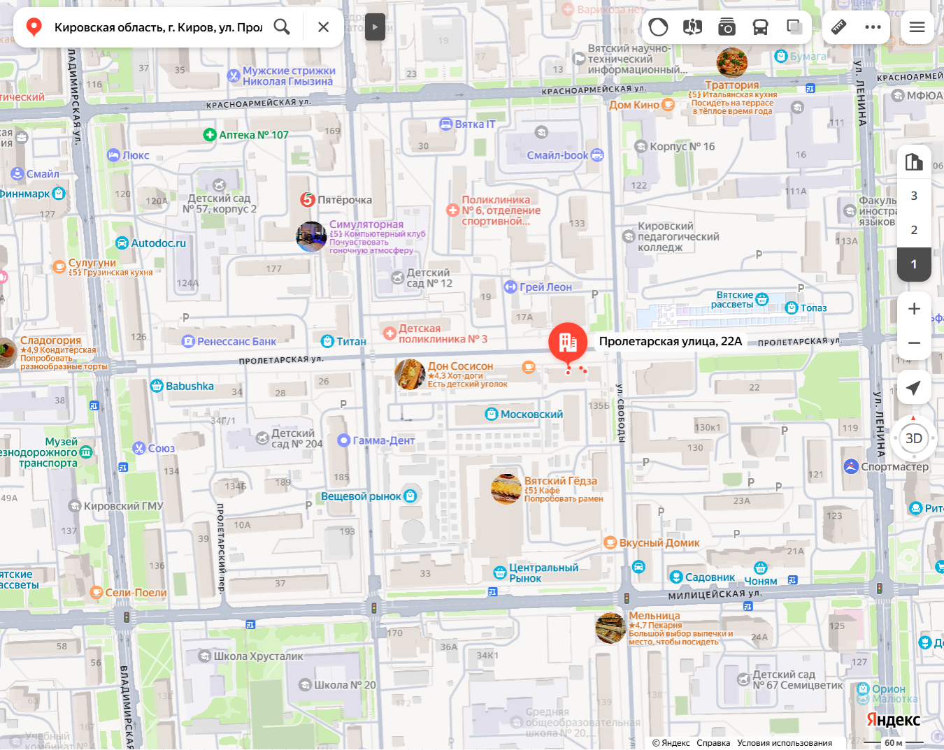Open the Справка help link

coord(713,743)
